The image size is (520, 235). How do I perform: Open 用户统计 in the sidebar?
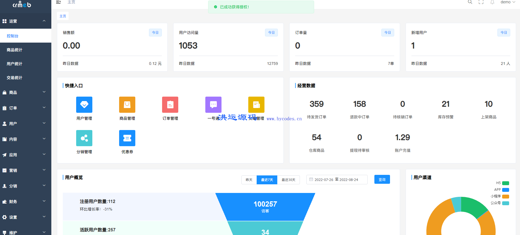(26, 64)
